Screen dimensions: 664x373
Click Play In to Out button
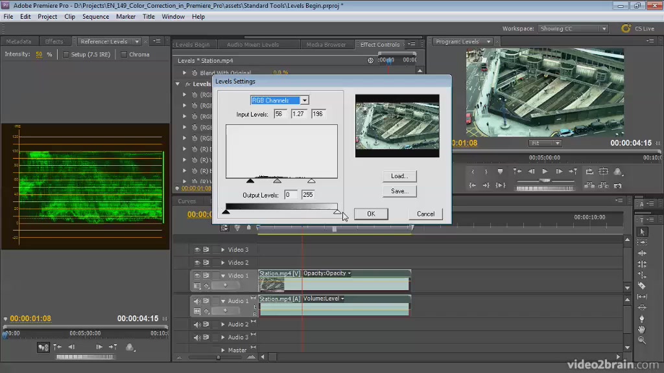click(x=501, y=185)
